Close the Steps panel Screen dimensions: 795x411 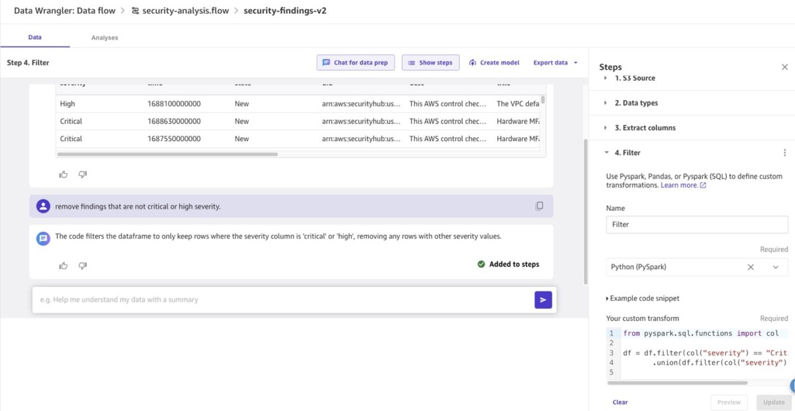click(785, 67)
